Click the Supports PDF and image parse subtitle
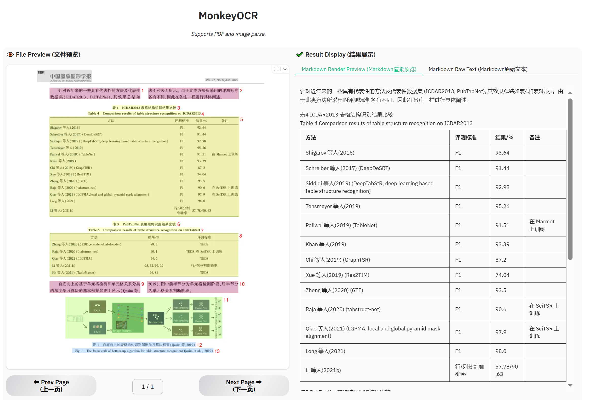Screen dimensions: 589x400 tap(228, 34)
